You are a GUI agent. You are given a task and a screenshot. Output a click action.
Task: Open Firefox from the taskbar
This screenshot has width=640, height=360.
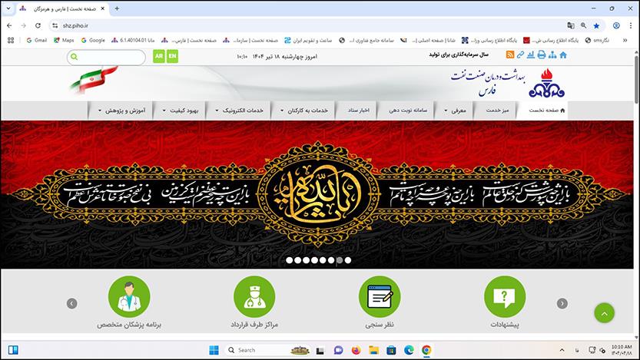(x=356, y=350)
